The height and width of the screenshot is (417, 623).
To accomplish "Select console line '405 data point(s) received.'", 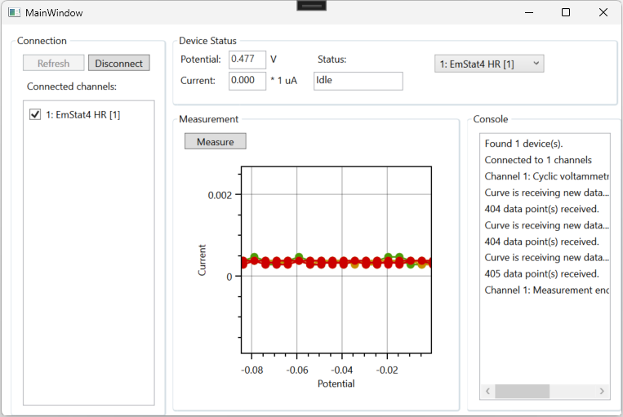I will (x=541, y=274).
